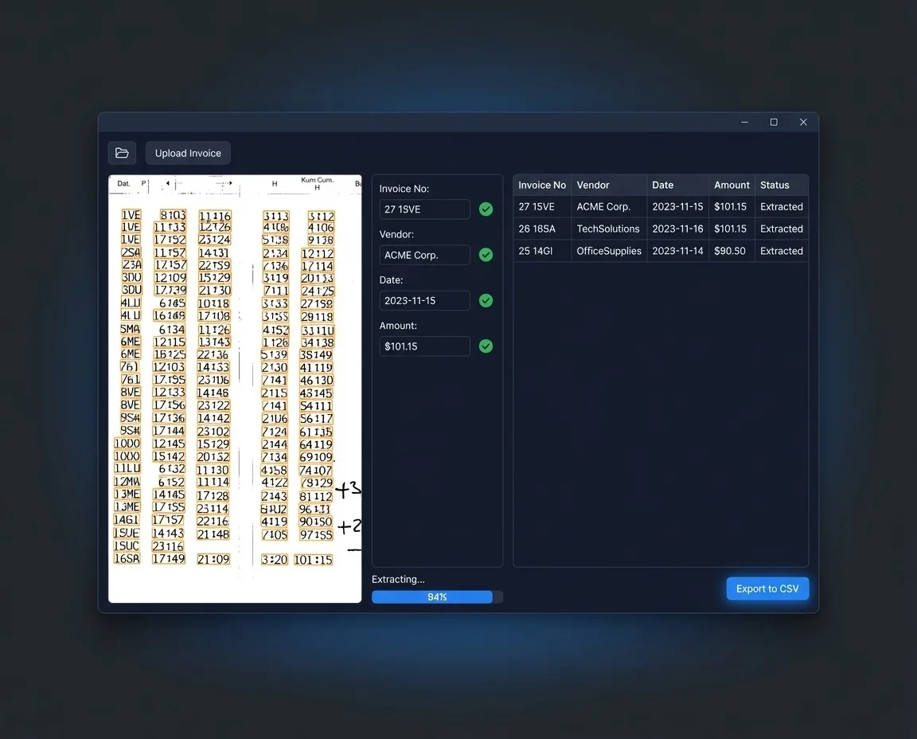Maximize the application window
This screenshot has height=739, width=917.
(774, 123)
